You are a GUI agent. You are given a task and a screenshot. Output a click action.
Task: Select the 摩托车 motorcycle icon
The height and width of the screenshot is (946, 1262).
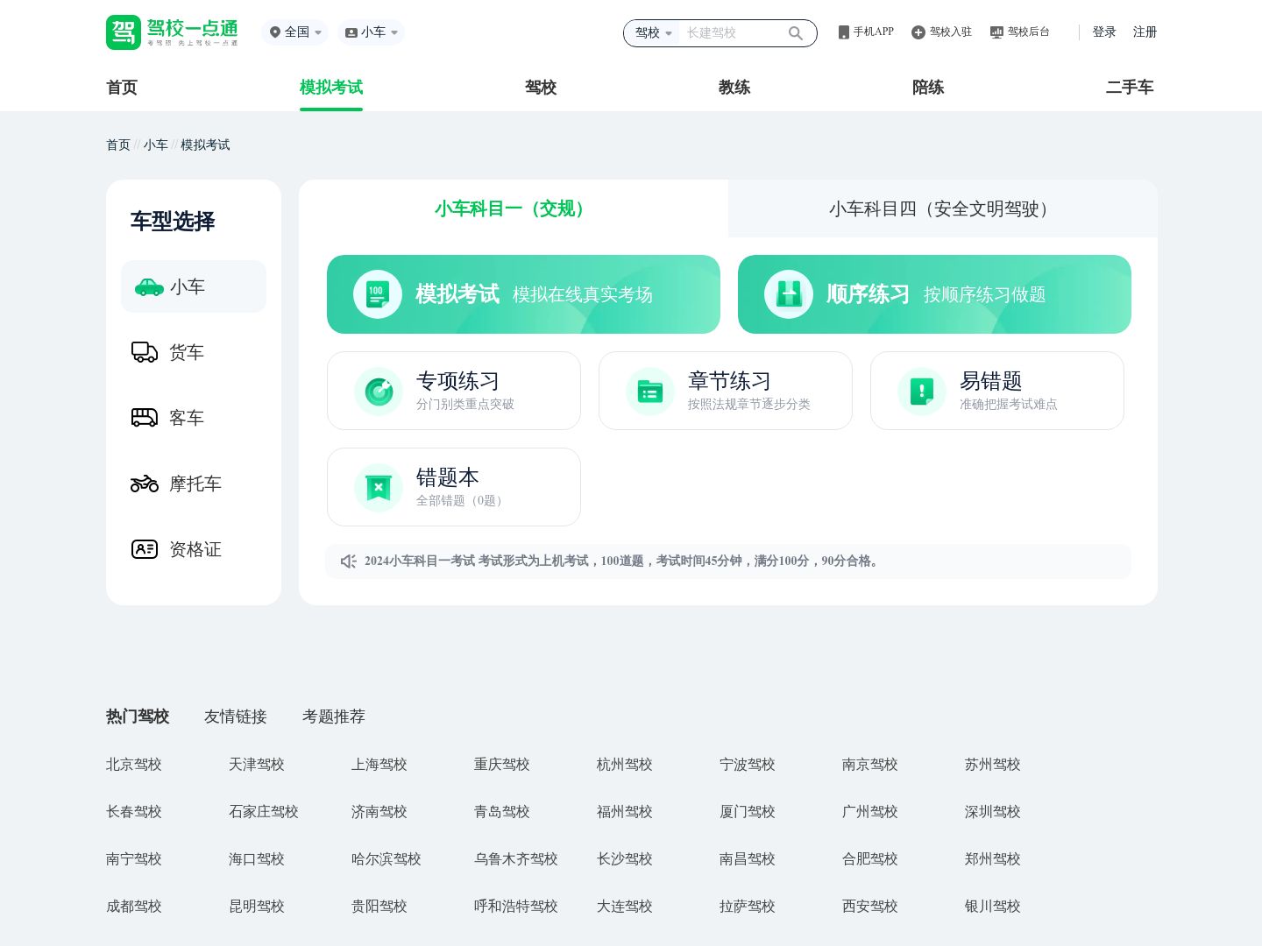tap(145, 484)
